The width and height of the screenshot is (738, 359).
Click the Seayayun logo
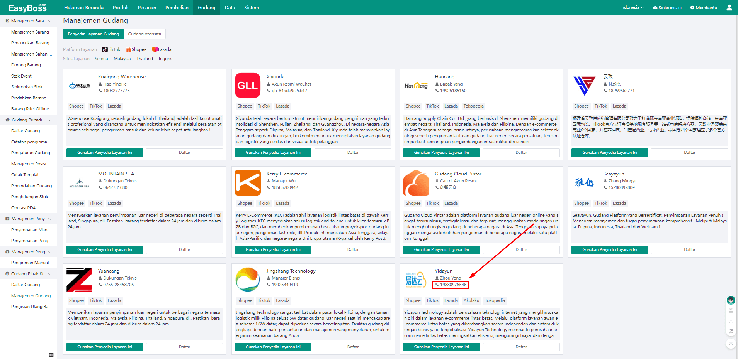pyautogui.click(x=584, y=182)
